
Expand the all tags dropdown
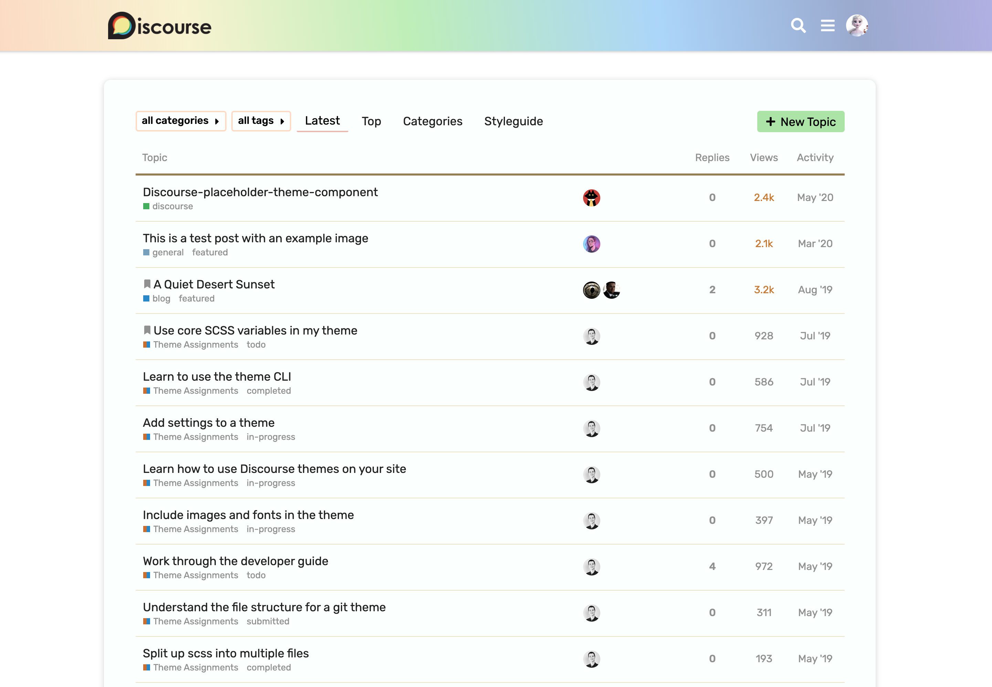tap(261, 121)
